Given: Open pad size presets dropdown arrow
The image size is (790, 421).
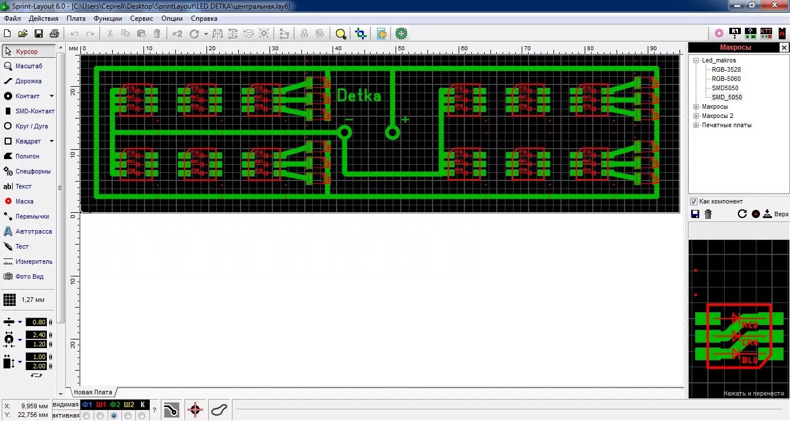Looking at the screenshot, I should (20, 339).
